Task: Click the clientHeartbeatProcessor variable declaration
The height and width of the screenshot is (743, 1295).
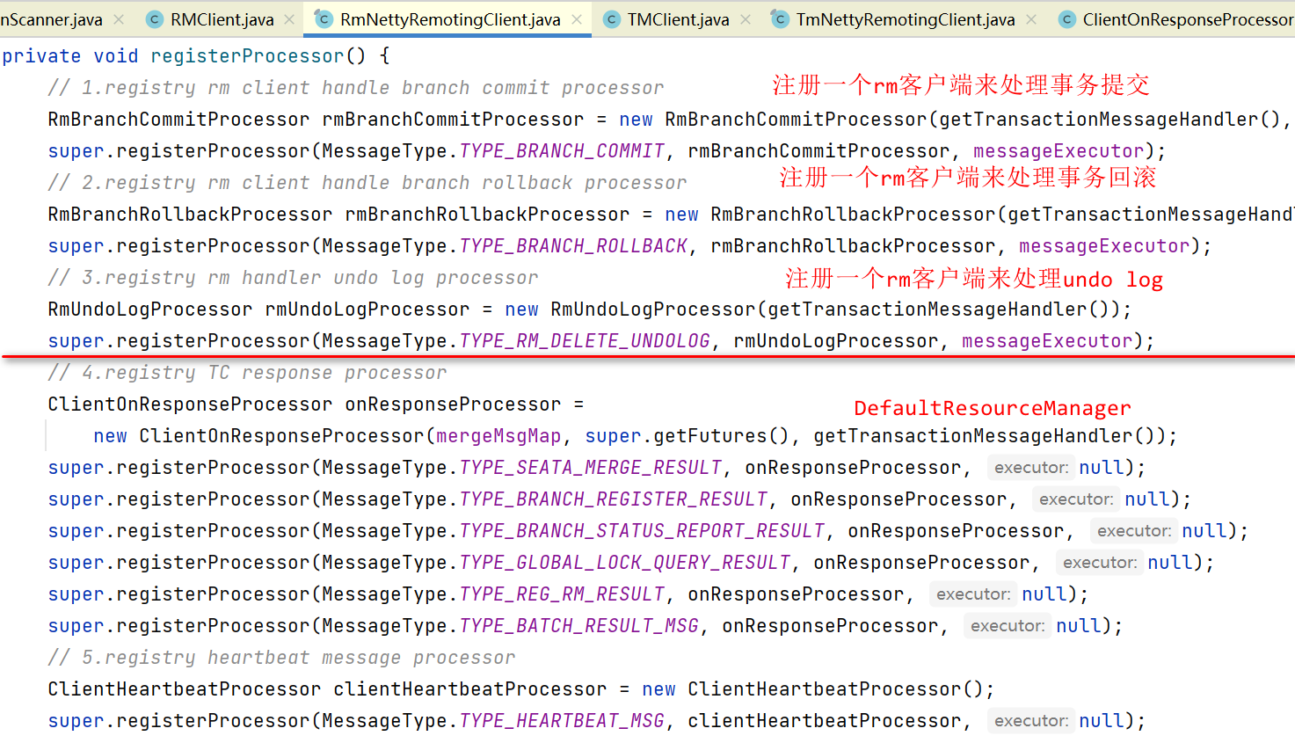Action: pyautogui.click(x=470, y=689)
